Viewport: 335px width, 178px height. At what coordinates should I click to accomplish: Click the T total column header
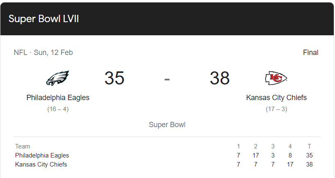[x=309, y=146]
